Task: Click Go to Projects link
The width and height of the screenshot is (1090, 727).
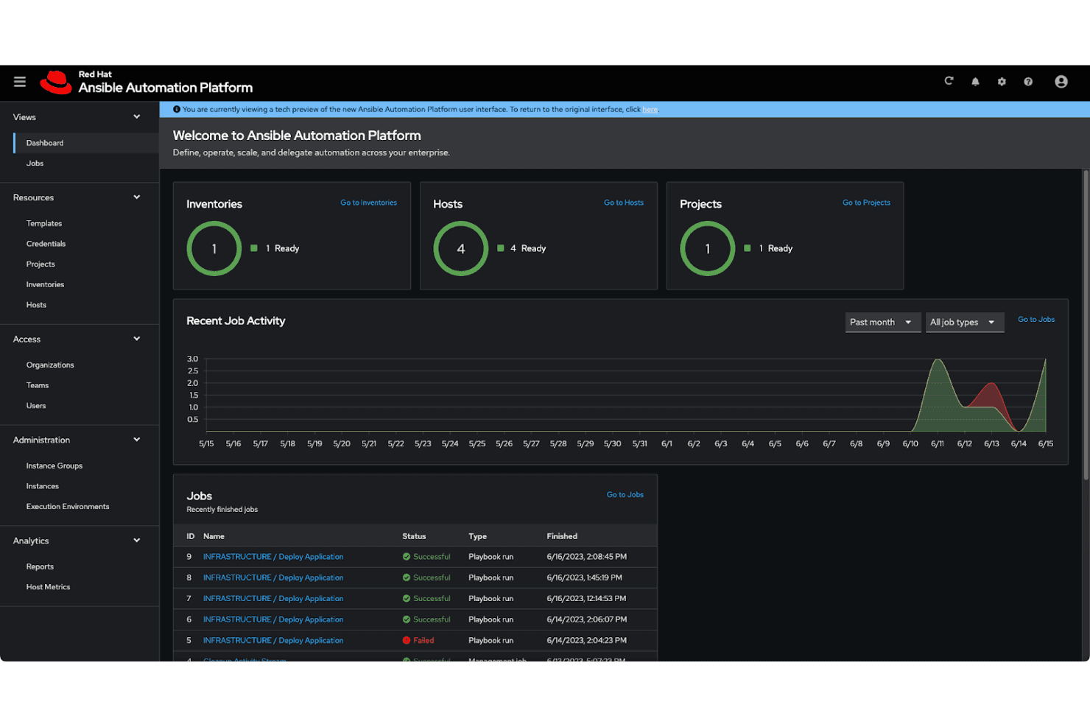Action: (x=866, y=203)
